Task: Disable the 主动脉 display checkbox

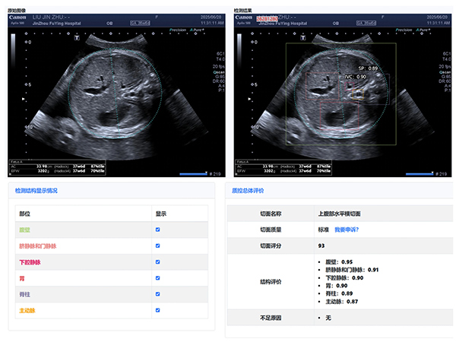Action: pos(157,310)
